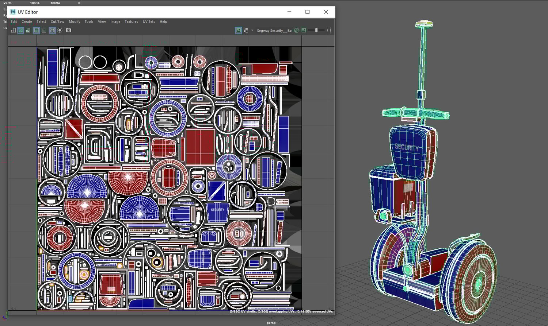Toggle the texture borders display icon
The width and height of the screenshot is (548, 326).
coord(37,31)
